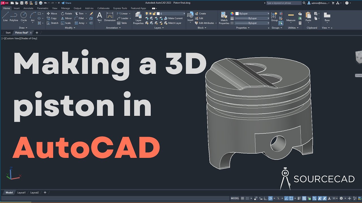
Task: Expand the Layers panel
Action: (159, 28)
